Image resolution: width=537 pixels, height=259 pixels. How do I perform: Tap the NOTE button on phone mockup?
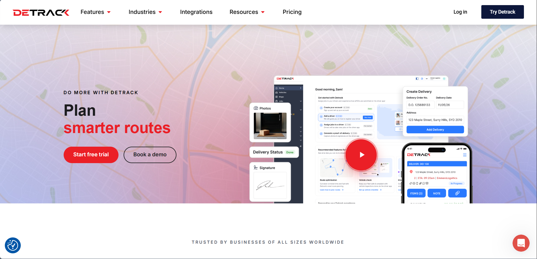pyautogui.click(x=437, y=193)
